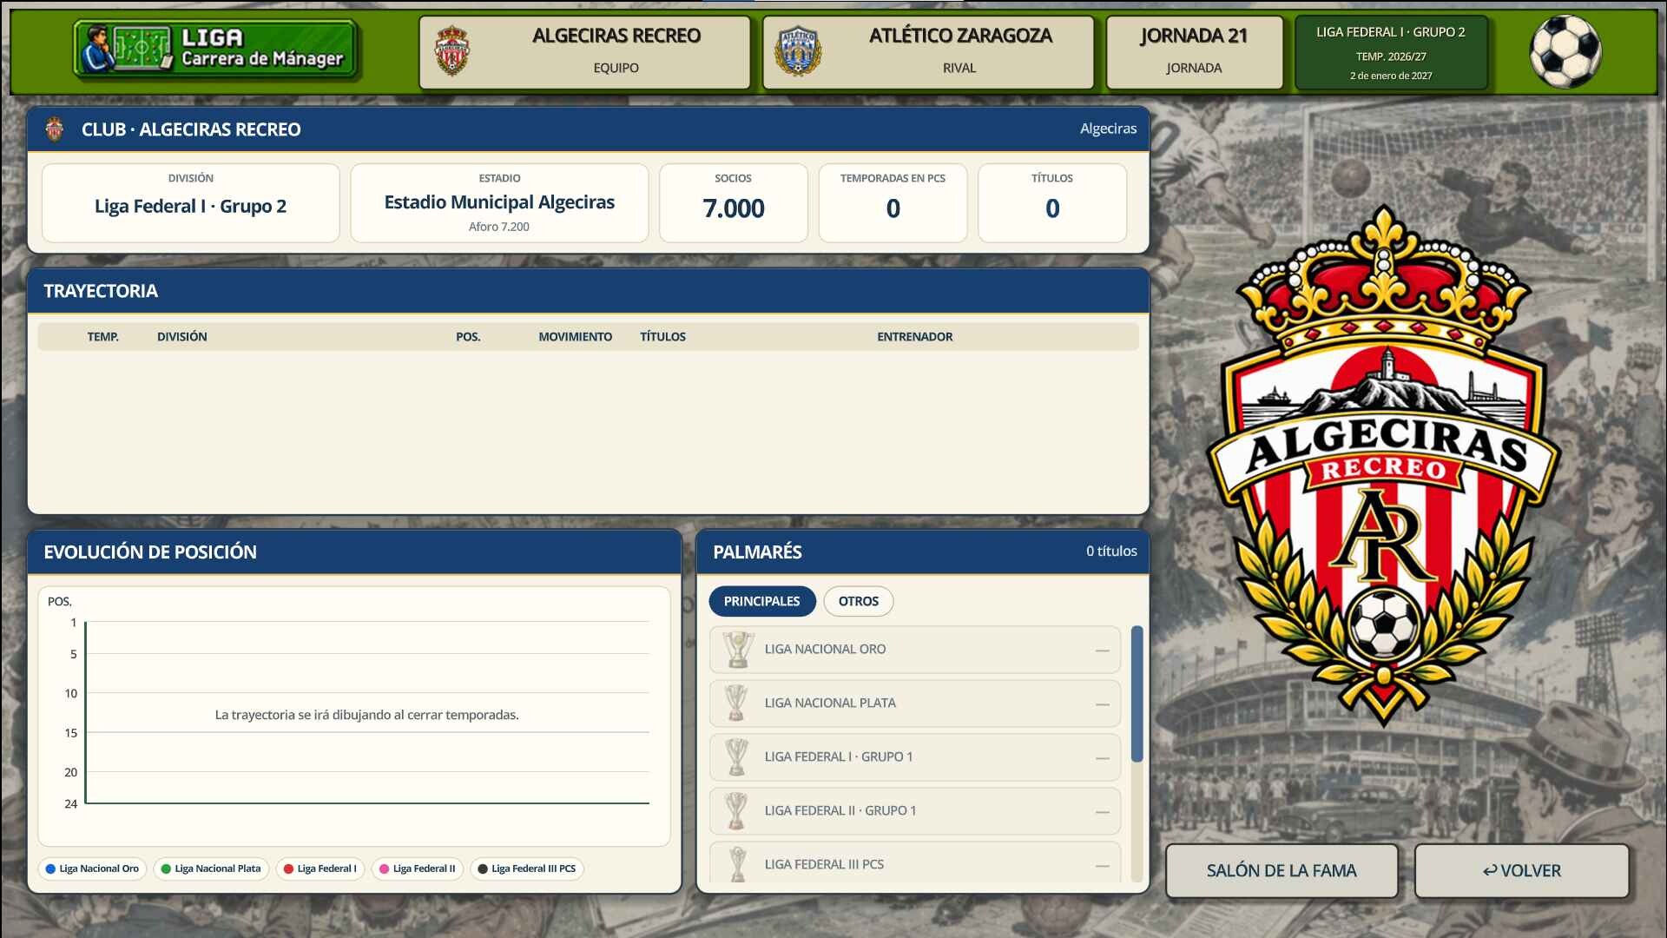Click trophy icon for Liga Nacional Oro
The width and height of the screenshot is (1667, 938).
pos(738,650)
